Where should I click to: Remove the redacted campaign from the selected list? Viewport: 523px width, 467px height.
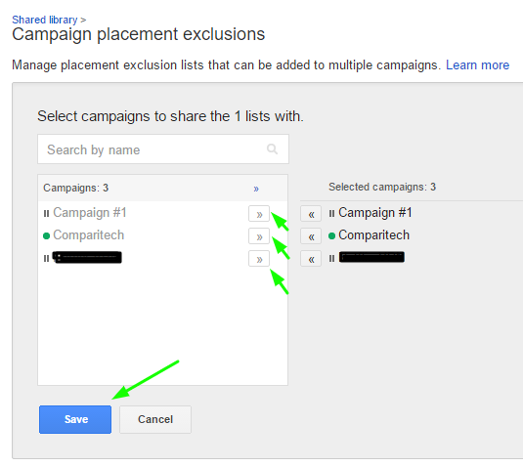tap(311, 259)
